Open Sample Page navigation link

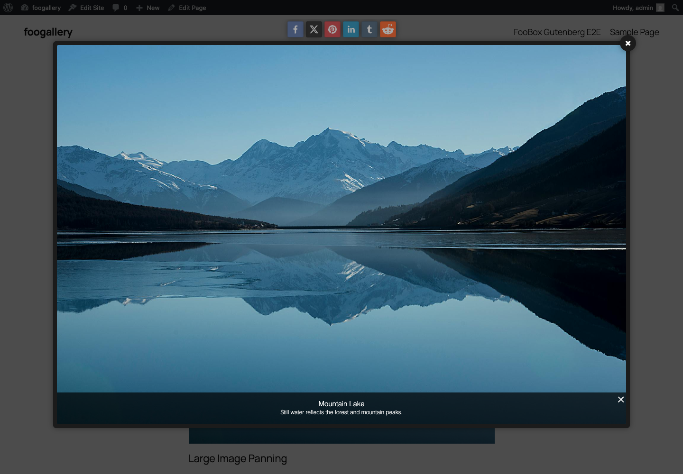click(x=635, y=32)
